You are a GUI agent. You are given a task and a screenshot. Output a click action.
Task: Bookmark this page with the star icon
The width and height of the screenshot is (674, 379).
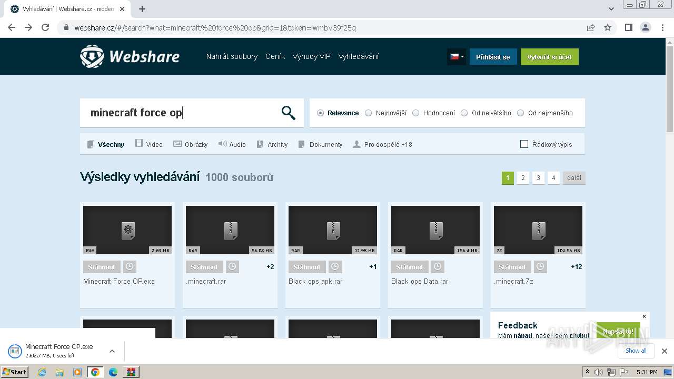pos(608,27)
